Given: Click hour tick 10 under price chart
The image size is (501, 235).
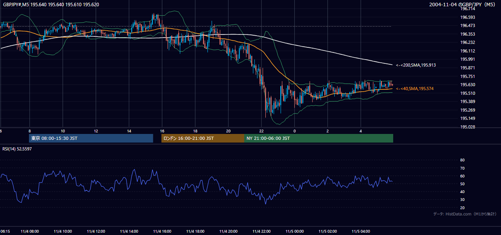Looking at the screenshot, I should [x=63, y=131].
